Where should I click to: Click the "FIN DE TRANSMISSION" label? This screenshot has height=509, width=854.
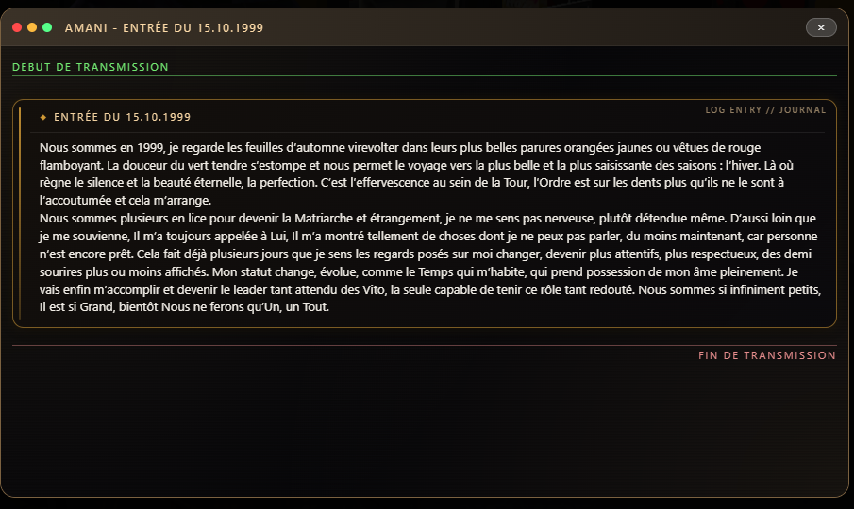767,356
